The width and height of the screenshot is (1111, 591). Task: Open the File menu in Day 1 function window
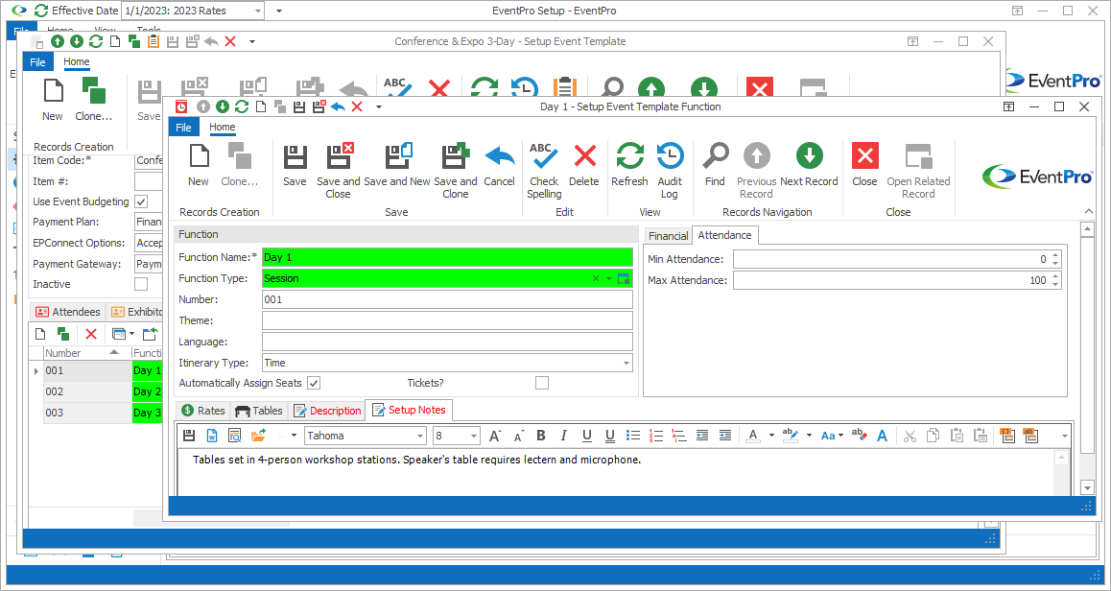click(183, 127)
